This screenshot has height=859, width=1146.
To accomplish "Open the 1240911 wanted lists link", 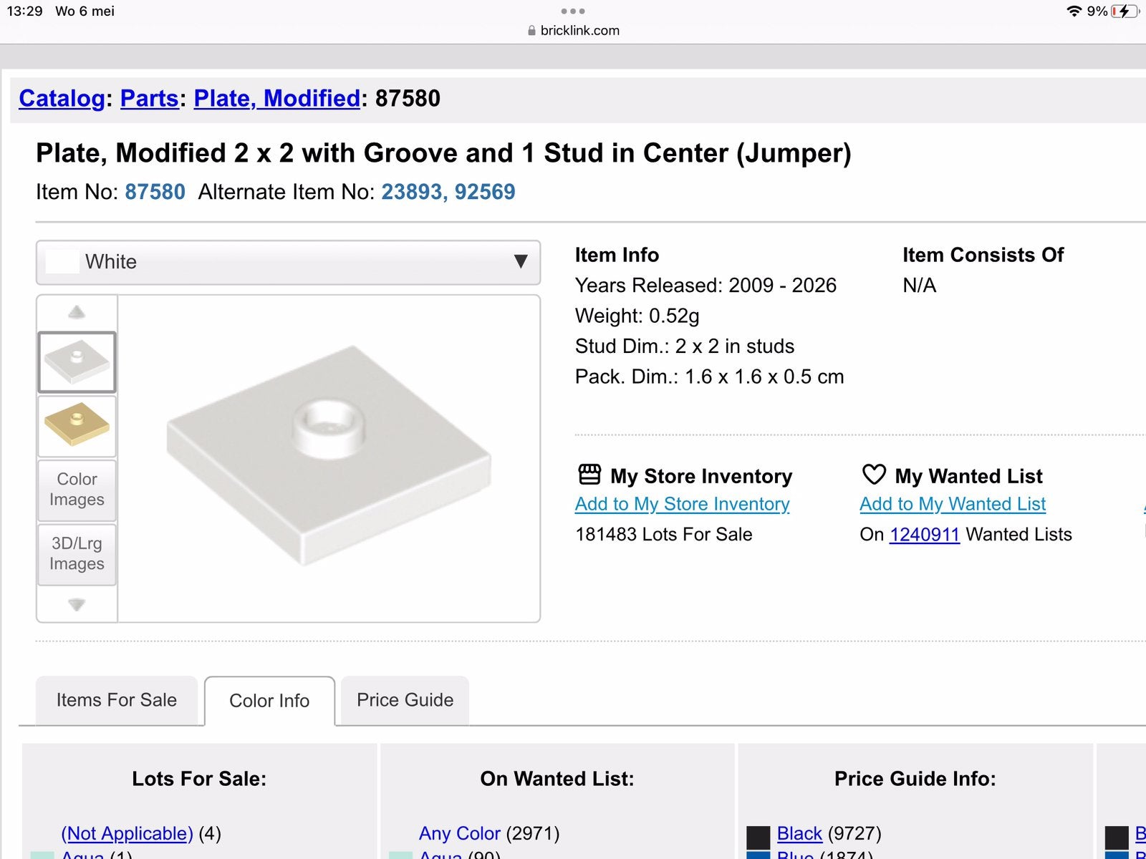I will [924, 535].
